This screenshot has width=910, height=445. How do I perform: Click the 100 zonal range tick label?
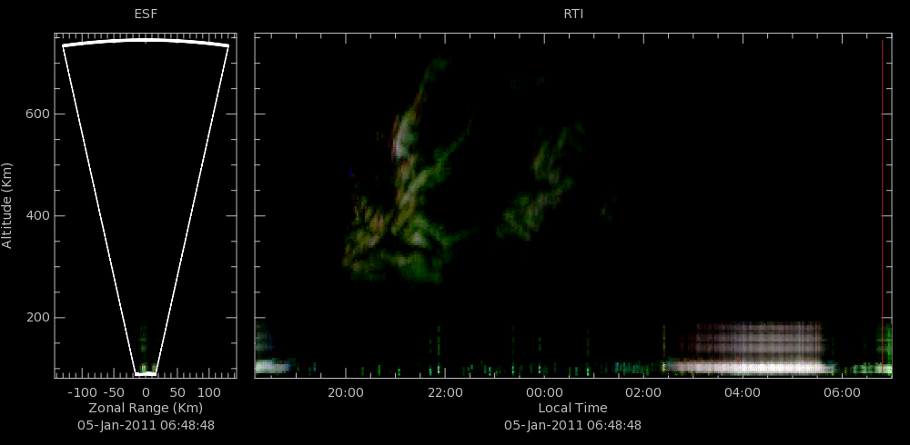click(209, 393)
